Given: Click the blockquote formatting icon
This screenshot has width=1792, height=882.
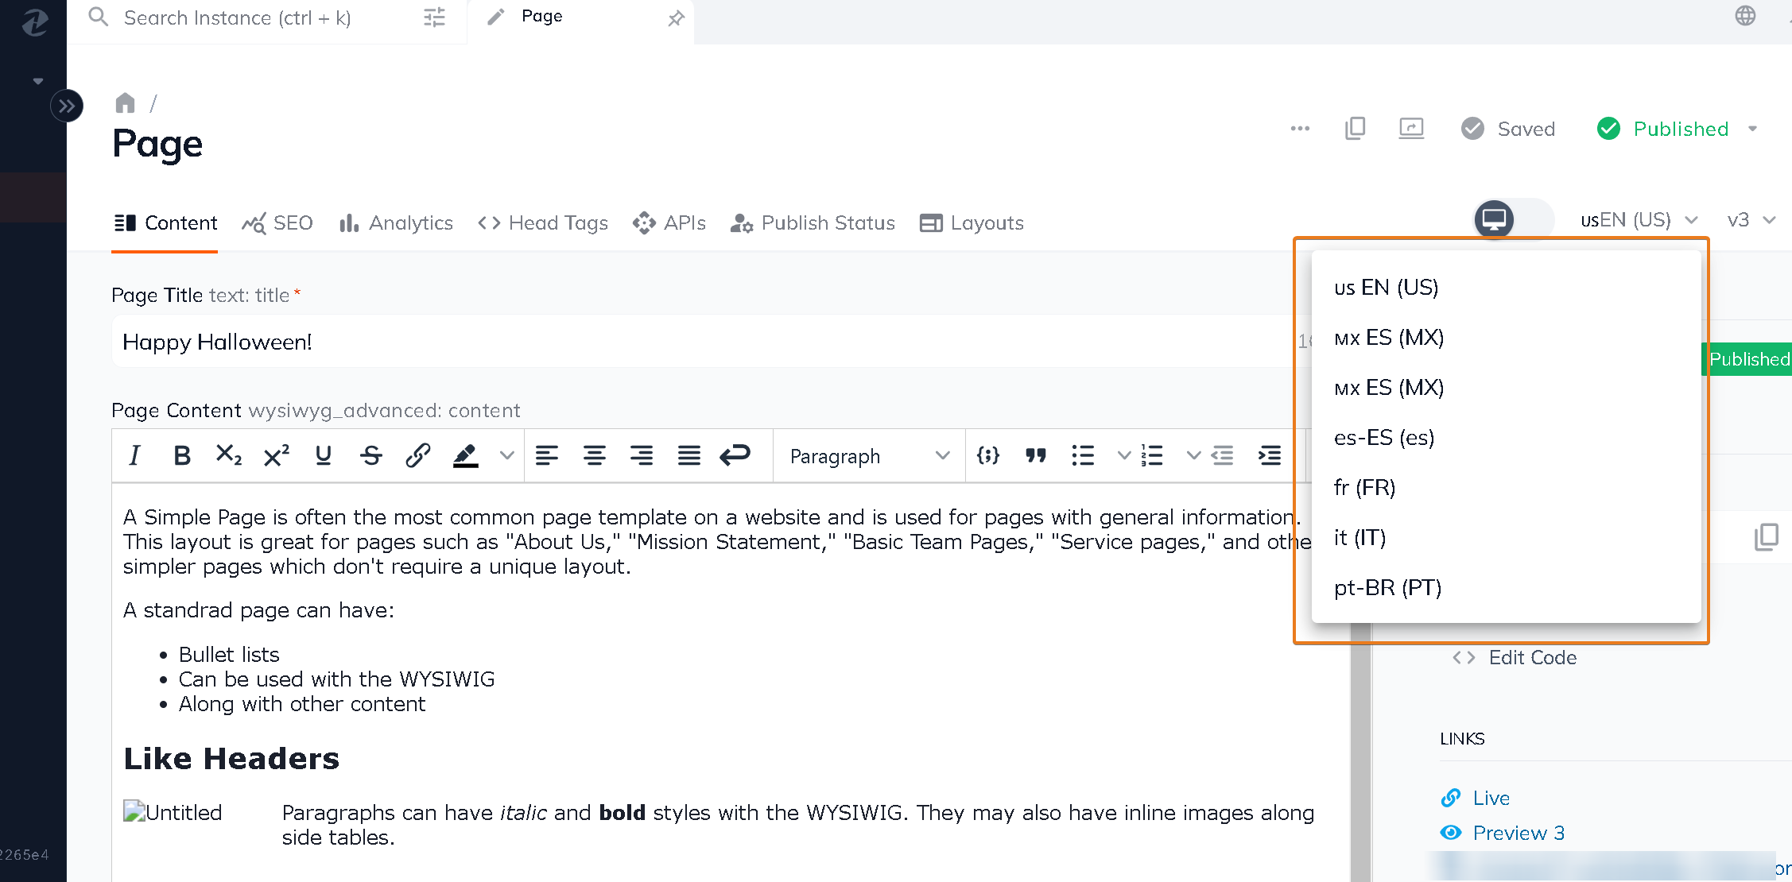Looking at the screenshot, I should pos(1035,456).
